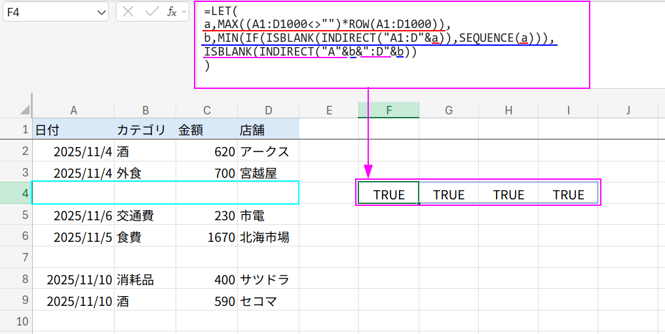Select cell with amount 700

tap(206, 172)
